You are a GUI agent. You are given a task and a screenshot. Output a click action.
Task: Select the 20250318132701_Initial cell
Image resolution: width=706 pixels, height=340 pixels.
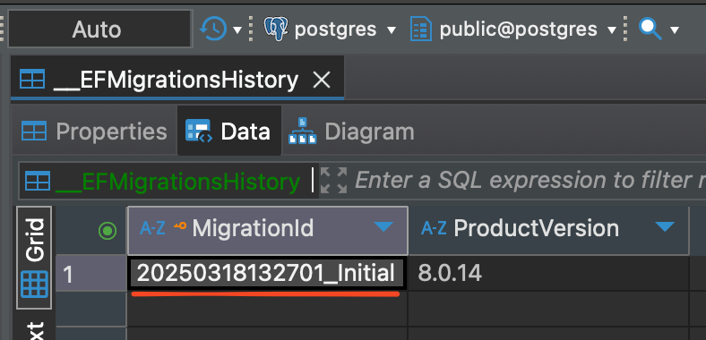268,274
